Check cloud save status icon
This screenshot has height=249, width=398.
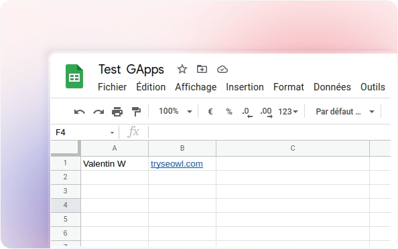[222, 69]
